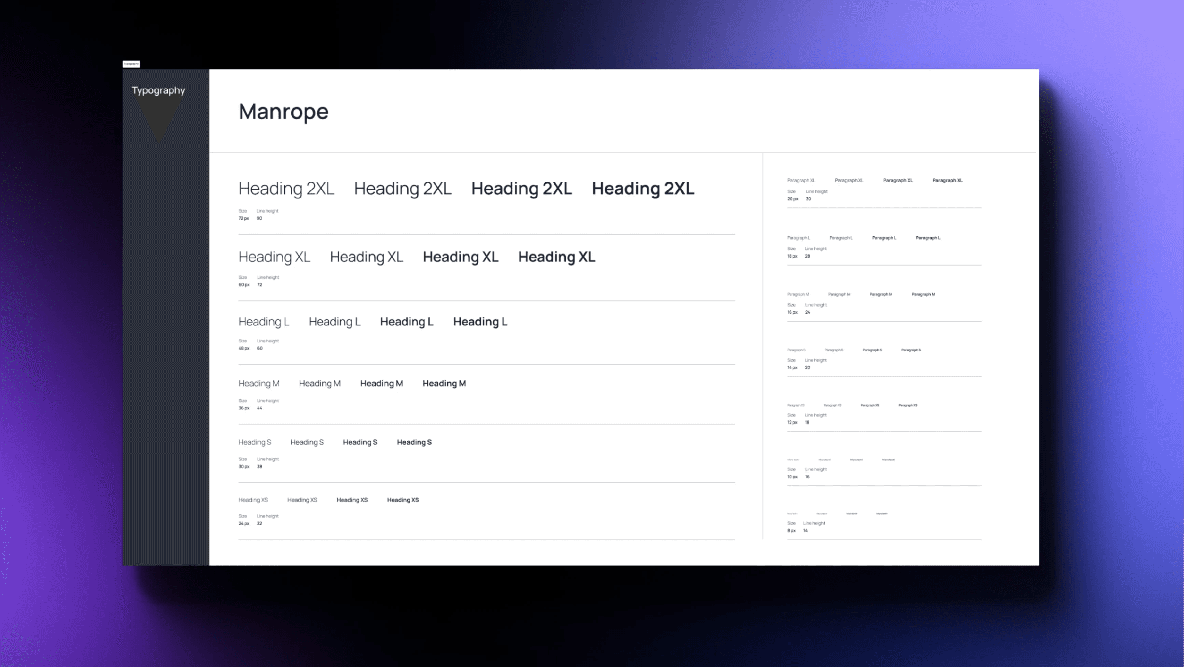Select the boldest 'Paragraph M' sample

(x=923, y=295)
